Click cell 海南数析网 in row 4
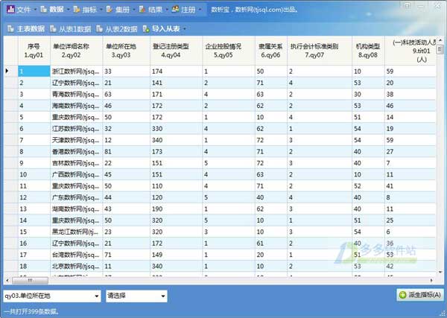Viewport: 447px width, 318px height. pyautogui.click(x=76, y=106)
